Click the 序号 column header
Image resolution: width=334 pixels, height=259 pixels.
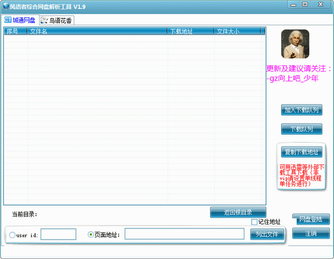(x=13, y=32)
